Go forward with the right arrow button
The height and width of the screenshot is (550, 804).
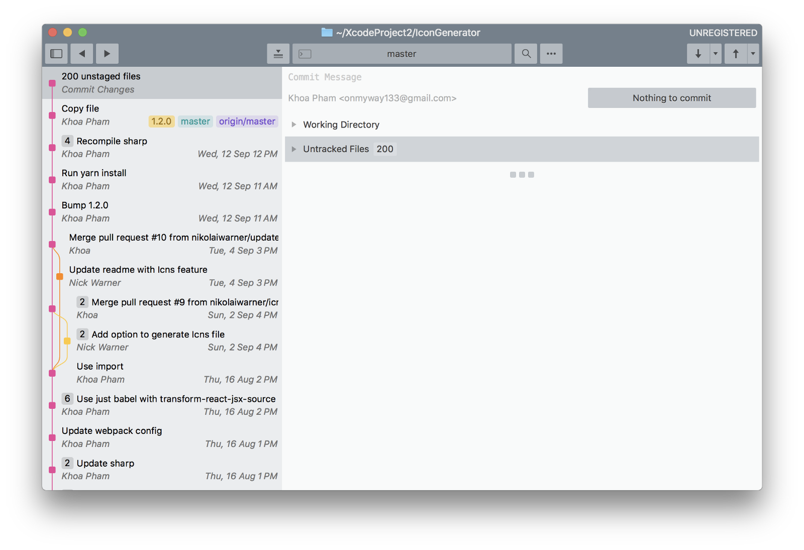pos(107,54)
